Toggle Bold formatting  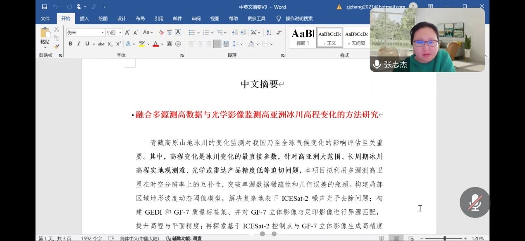[70, 44]
